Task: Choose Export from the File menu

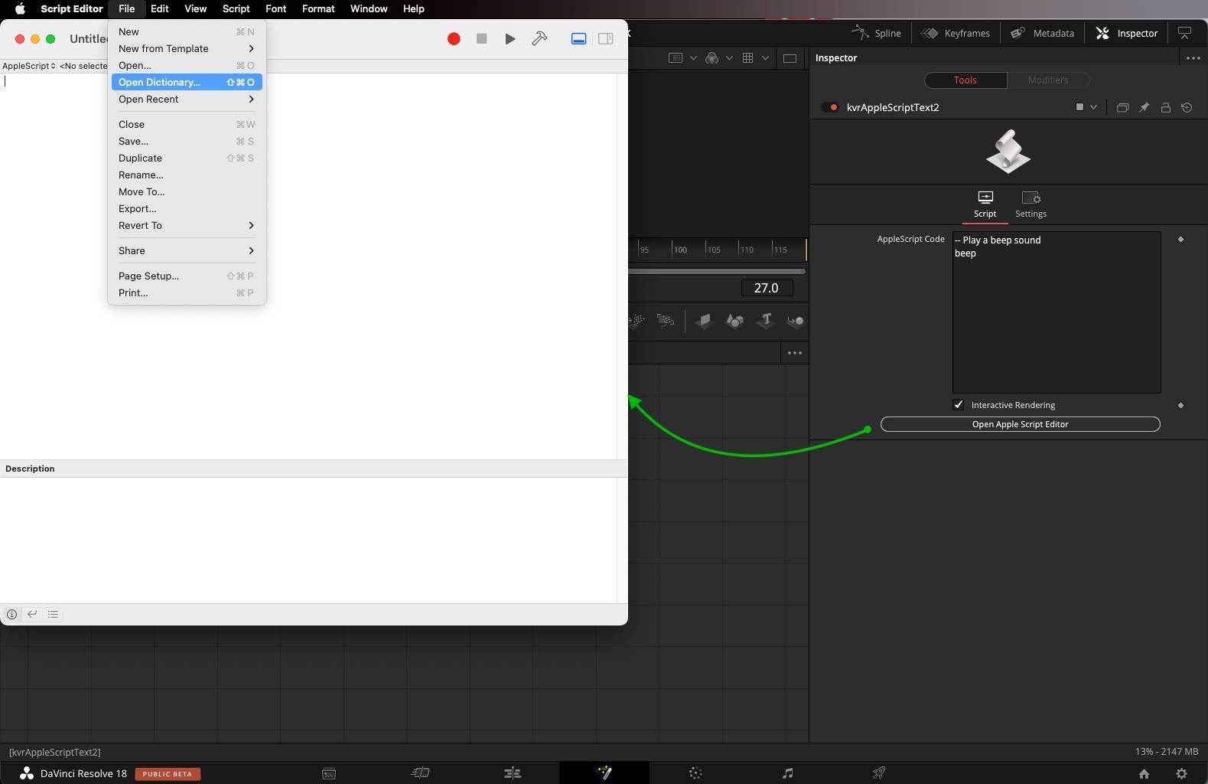Action: point(187,208)
